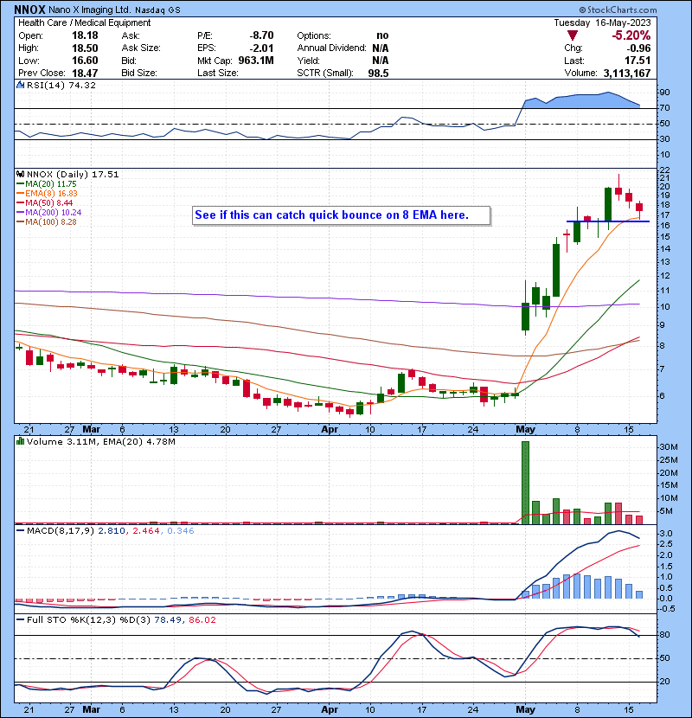Click the Health Care / Medical Equipment sector text

(x=84, y=22)
